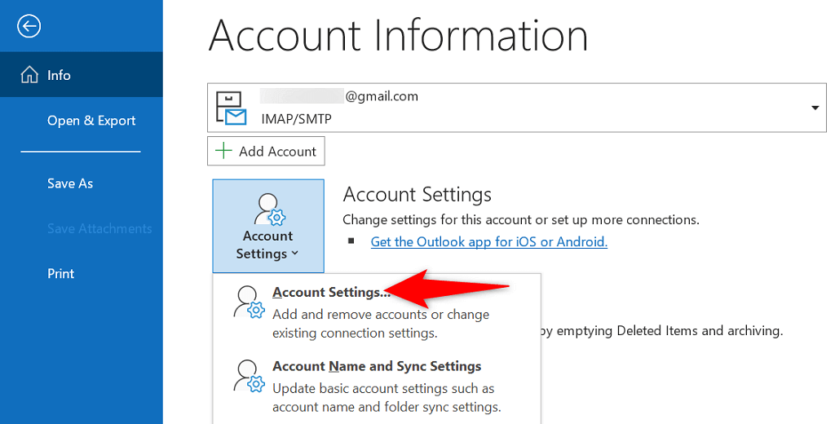This screenshot has width=835, height=424.
Task: Choose Account Settings... from the dropdown menu
Action: [331, 292]
